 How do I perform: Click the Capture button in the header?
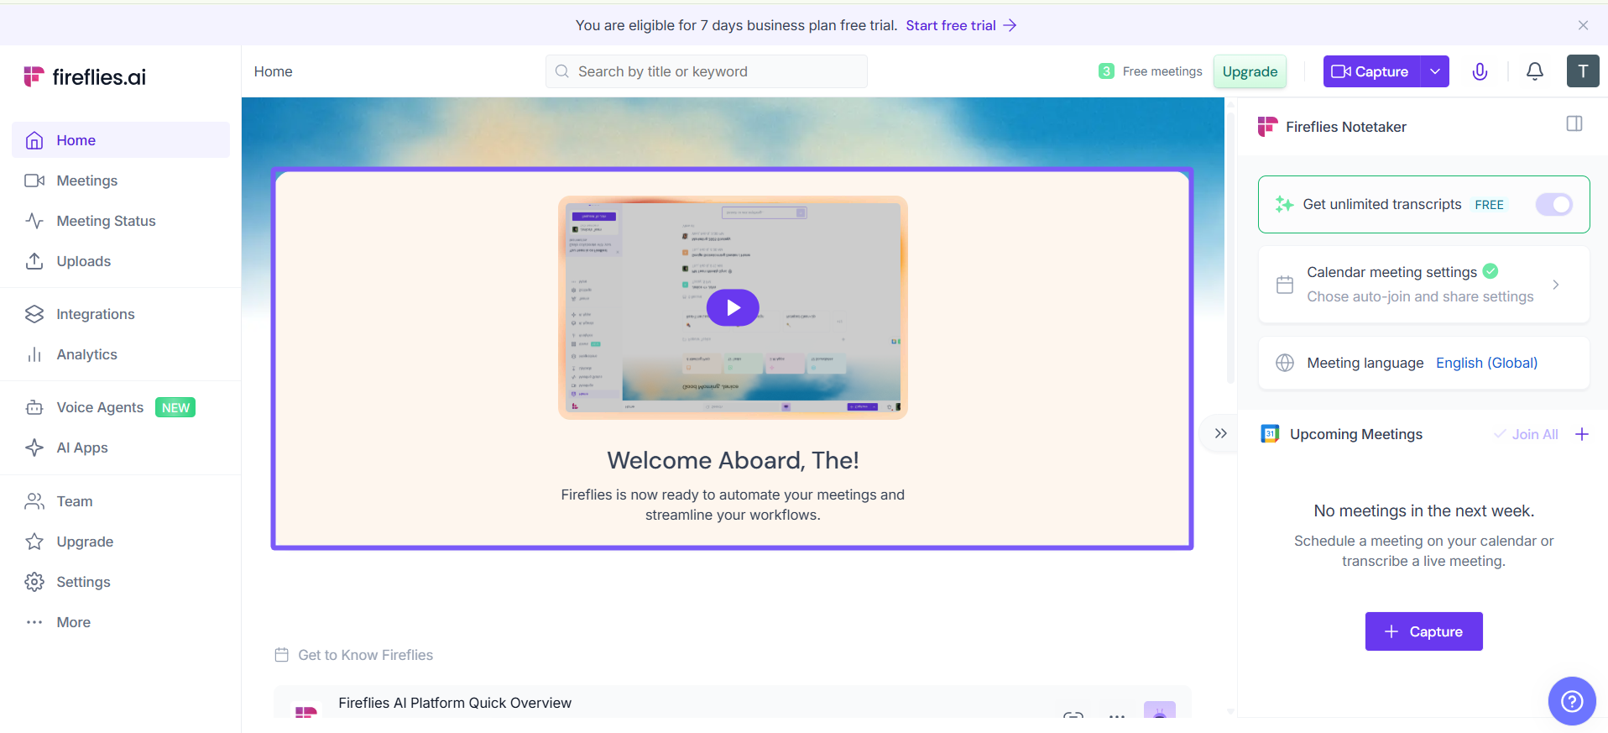click(1371, 71)
